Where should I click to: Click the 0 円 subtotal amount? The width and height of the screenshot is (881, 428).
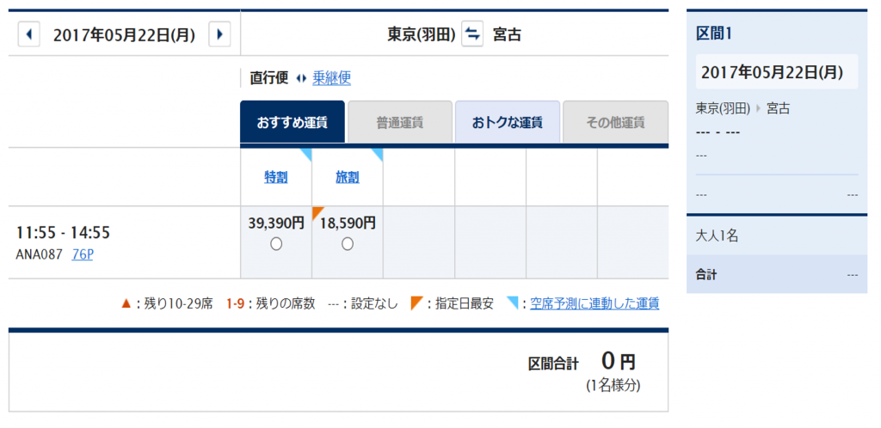619,361
